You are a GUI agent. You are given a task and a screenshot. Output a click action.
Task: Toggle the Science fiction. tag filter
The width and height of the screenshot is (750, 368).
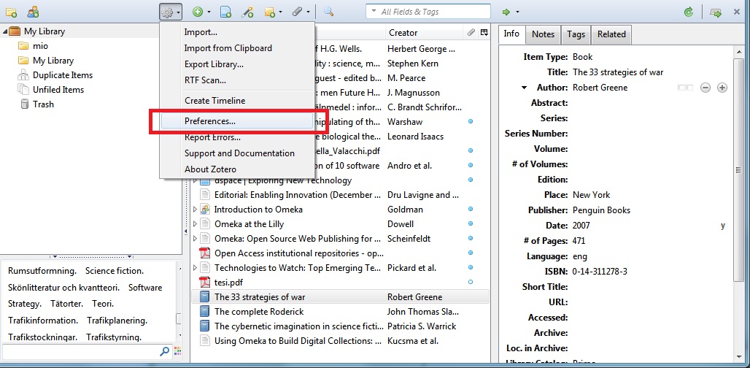(x=115, y=271)
